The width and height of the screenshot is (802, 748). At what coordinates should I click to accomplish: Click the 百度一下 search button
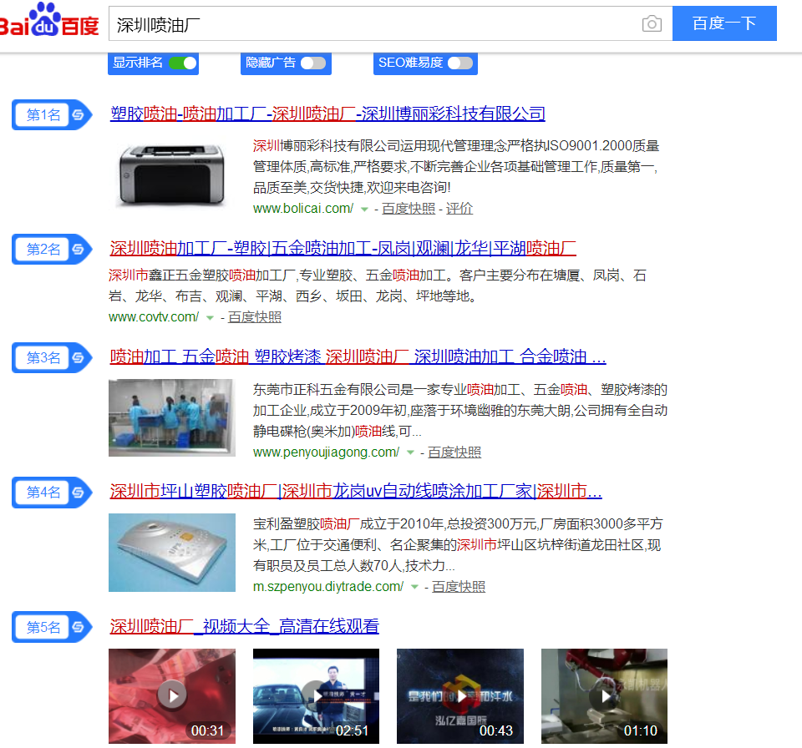pyautogui.click(x=724, y=23)
